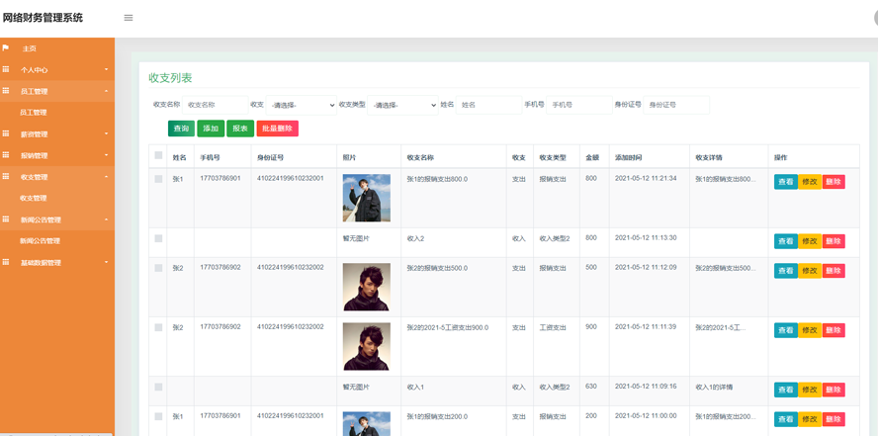Open the 收支 dropdown filter

point(301,105)
